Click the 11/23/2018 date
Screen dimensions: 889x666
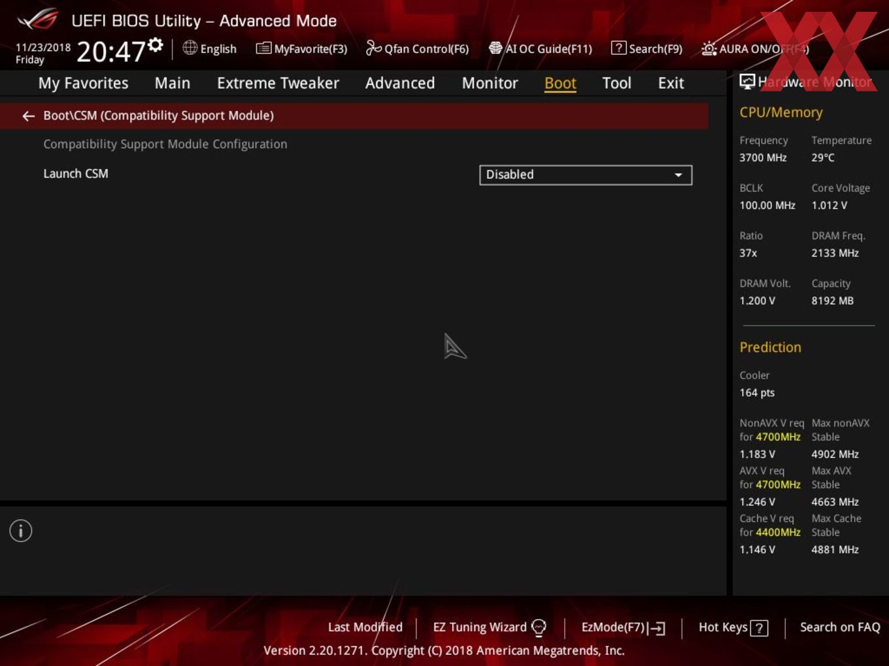43,48
